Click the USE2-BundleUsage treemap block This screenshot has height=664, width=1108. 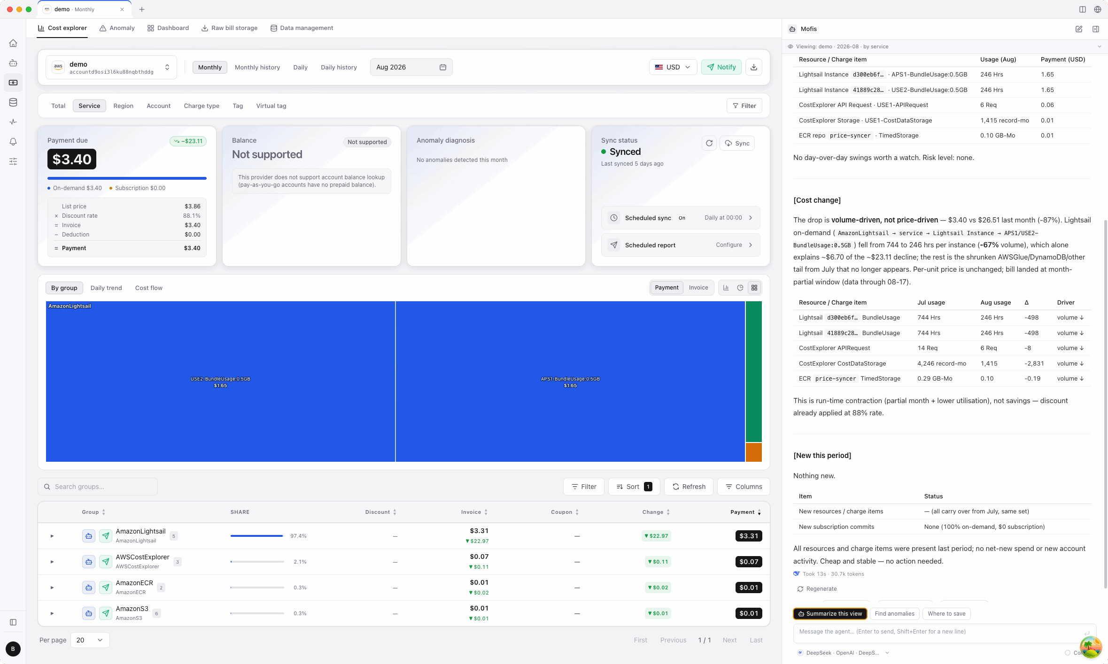pyautogui.click(x=220, y=382)
